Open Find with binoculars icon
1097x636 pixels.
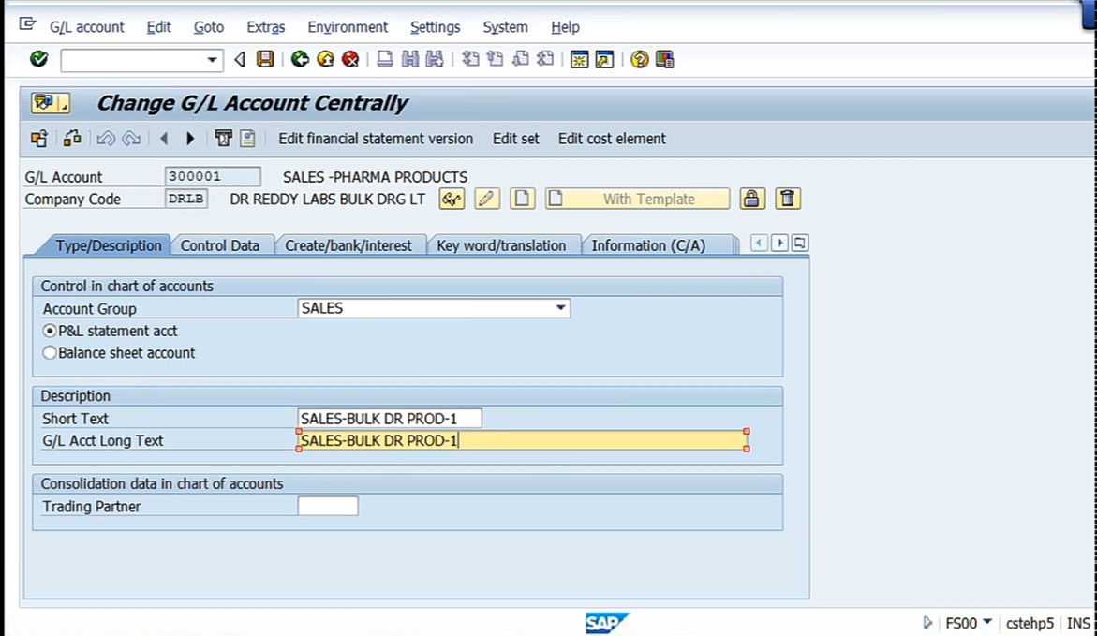(x=410, y=59)
